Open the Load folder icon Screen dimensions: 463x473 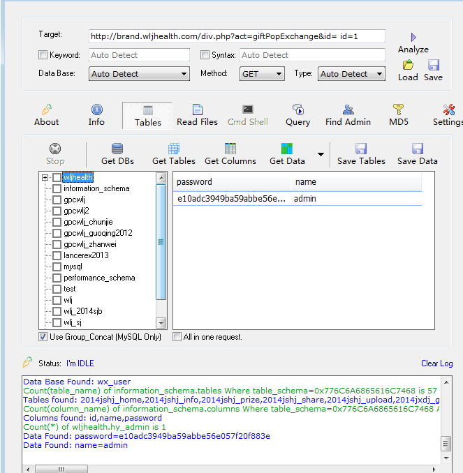click(408, 65)
